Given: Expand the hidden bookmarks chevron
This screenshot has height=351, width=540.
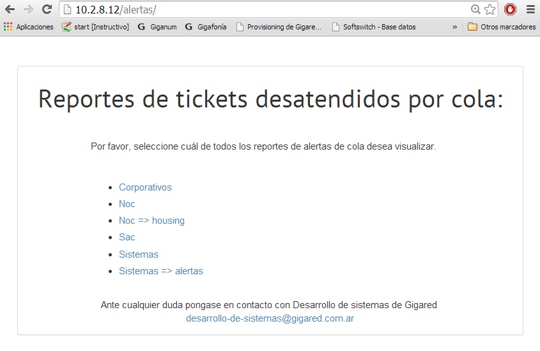Looking at the screenshot, I should pos(454,27).
